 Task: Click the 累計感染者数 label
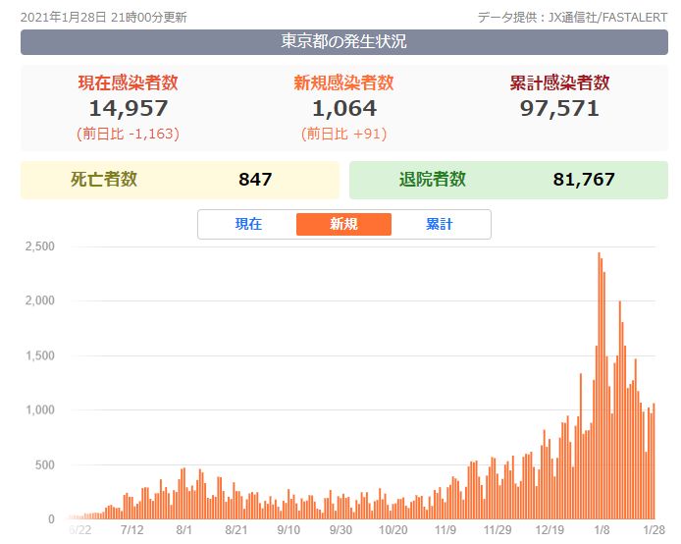point(559,82)
